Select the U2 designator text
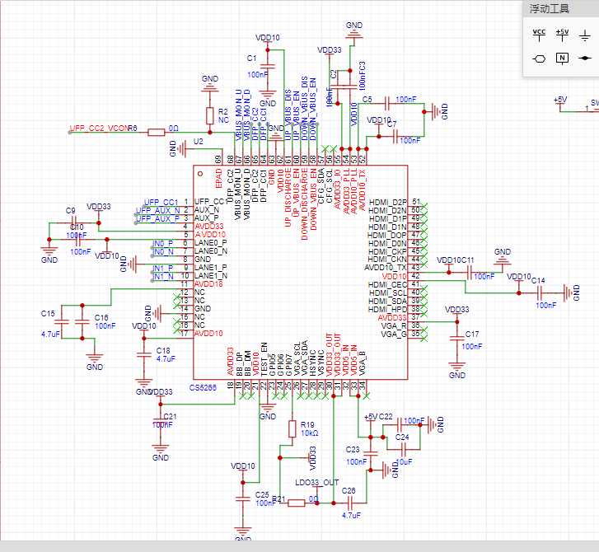Image resolution: width=599 pixels, height=552 pixels. click(x=199, y=142)
